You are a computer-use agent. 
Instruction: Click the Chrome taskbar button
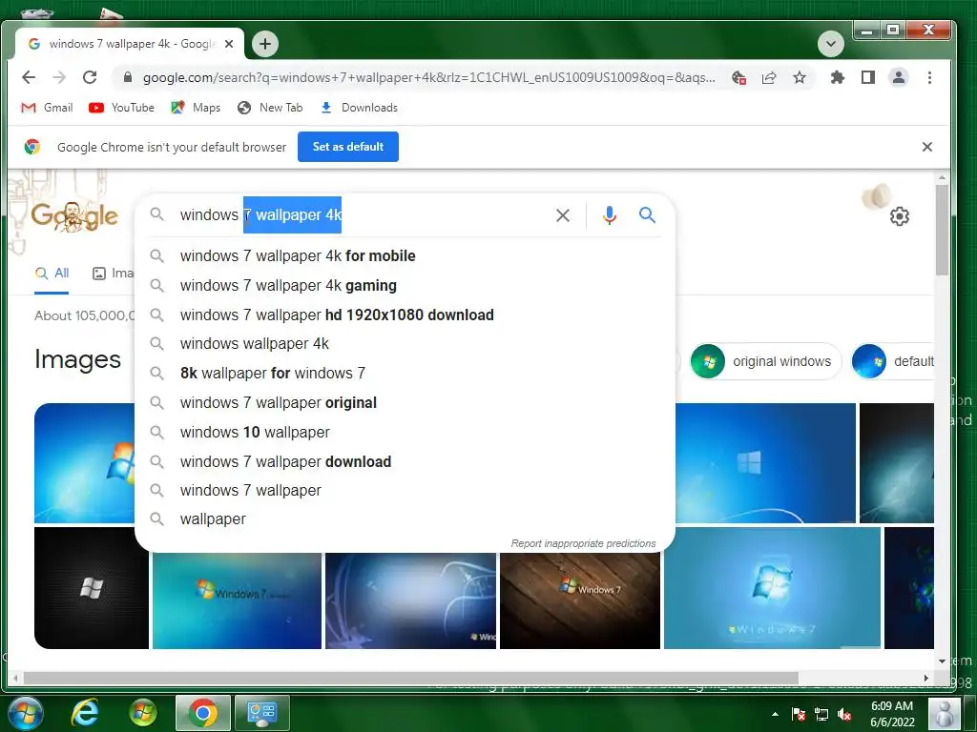click(x=202, y=713)
